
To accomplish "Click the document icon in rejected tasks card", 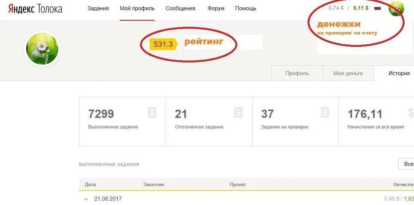I will click(x=238, y=112).
